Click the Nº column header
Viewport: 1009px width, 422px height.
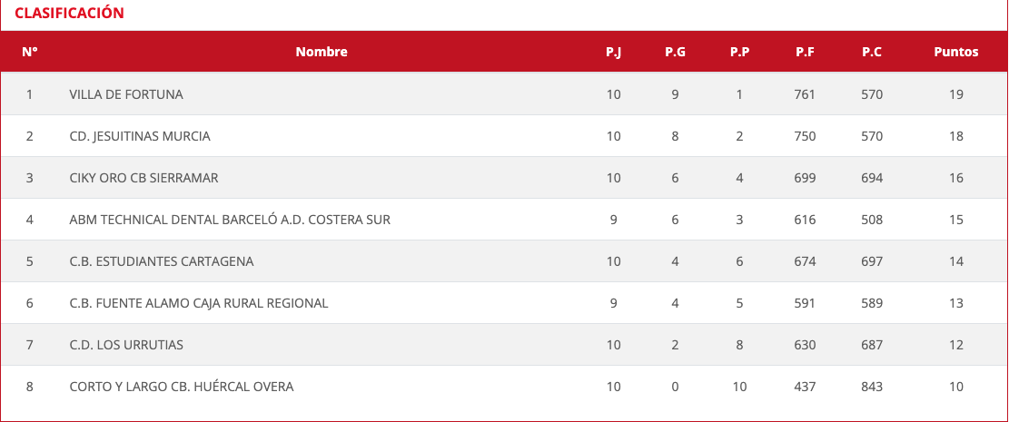(30, 52)
